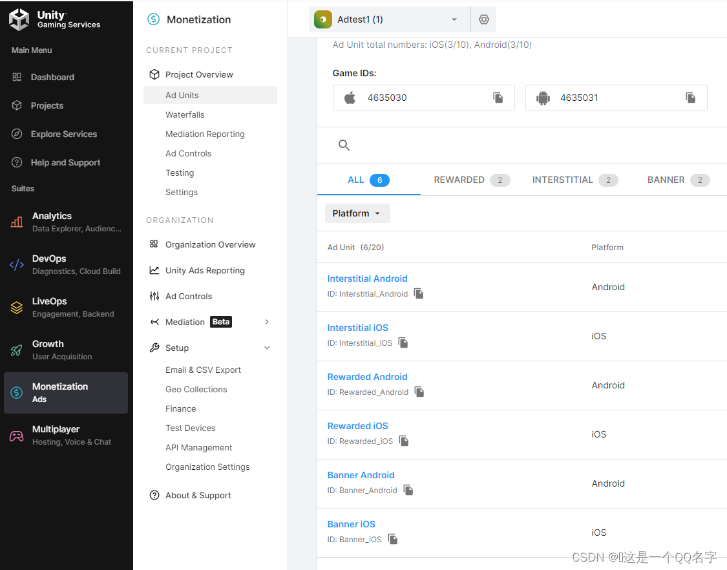Screen dimensions: 727x570
Task: Open the Adtest1 project selector dropdown
Action: pos(390,19)
